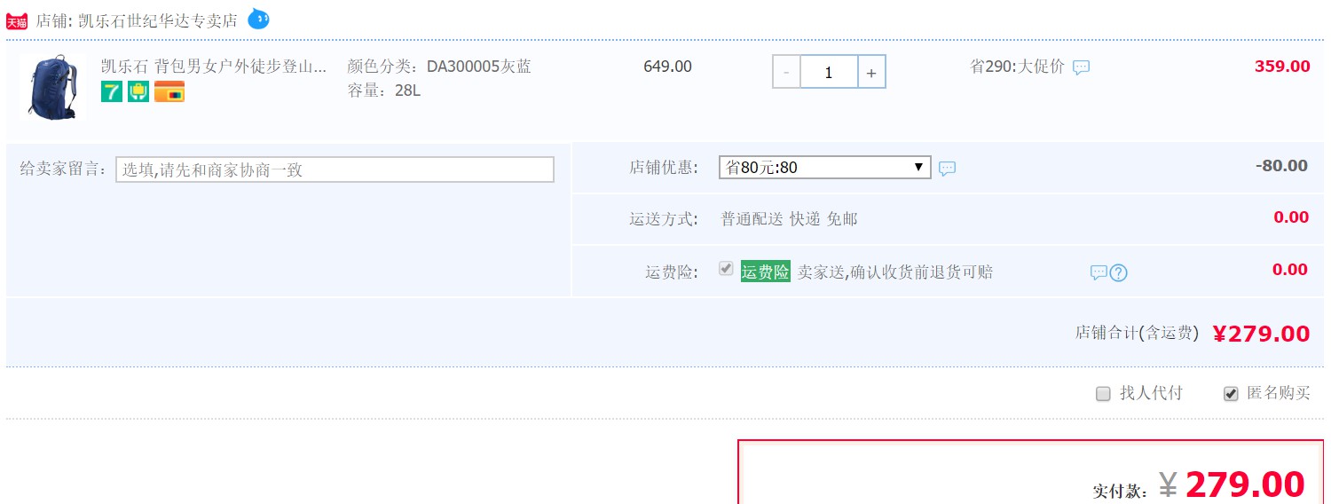Click the 容量：28L capacity text
The width and height of the screenshot is (1331, 504).
(383, 91)
